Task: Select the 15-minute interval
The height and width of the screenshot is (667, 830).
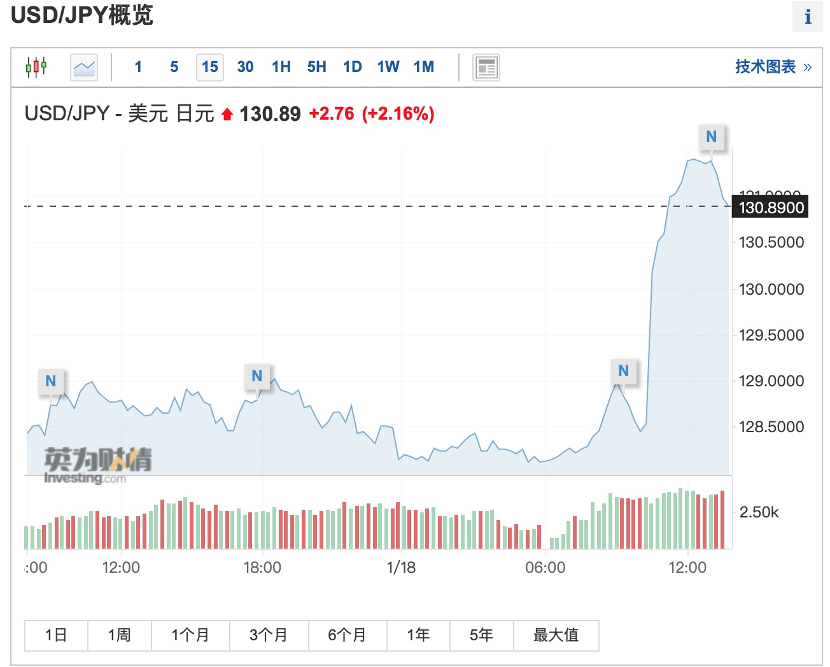Action: [210, 67]
